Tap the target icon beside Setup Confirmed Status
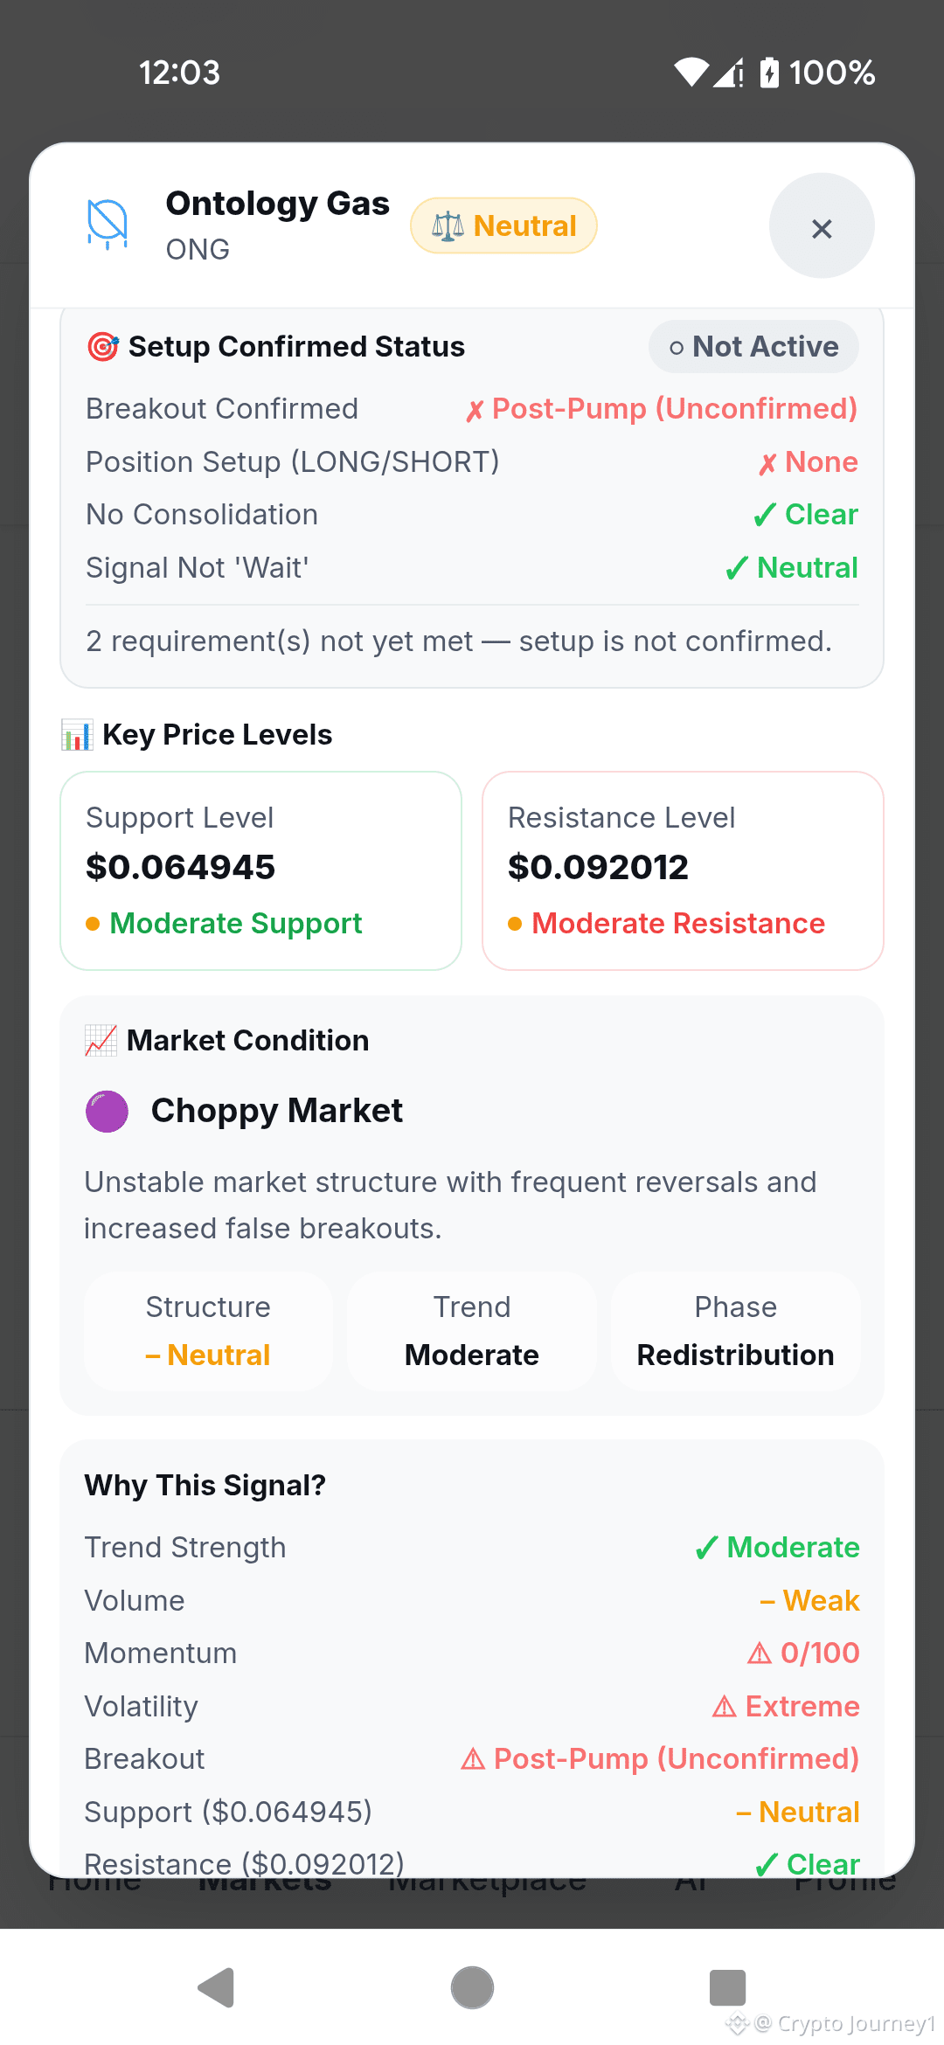The width and height of the screenshot is (944, 2045). [103, 347]
